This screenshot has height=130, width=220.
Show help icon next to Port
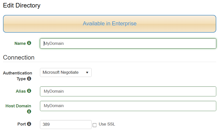29,124
